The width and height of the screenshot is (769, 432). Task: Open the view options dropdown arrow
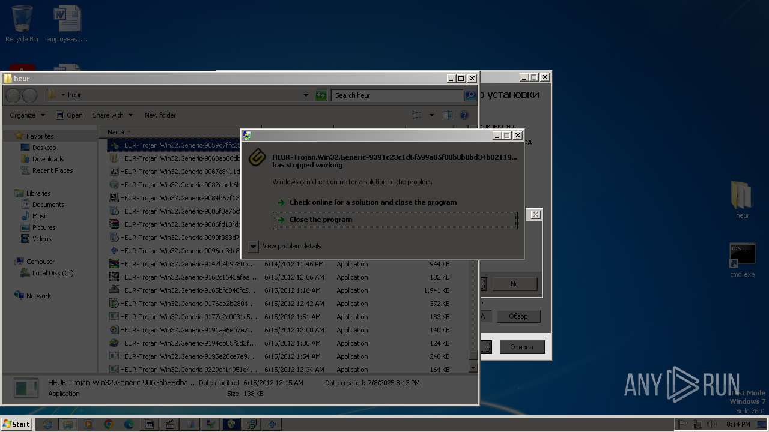coord(431,115)
